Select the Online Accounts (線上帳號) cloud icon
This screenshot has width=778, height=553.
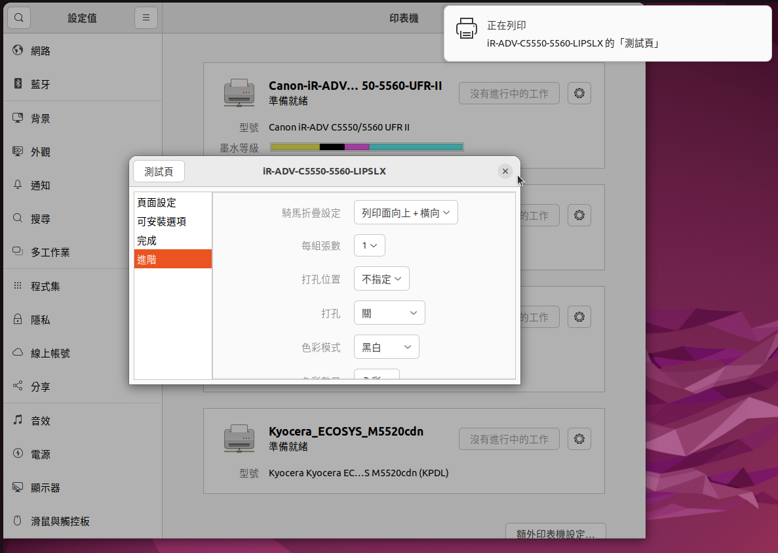point(18,352)
